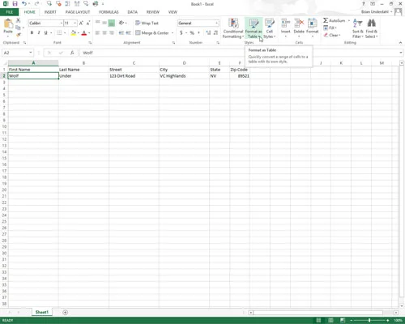Open Sort & Filter options
Screen dimensions: 405x324
(358, 28)
